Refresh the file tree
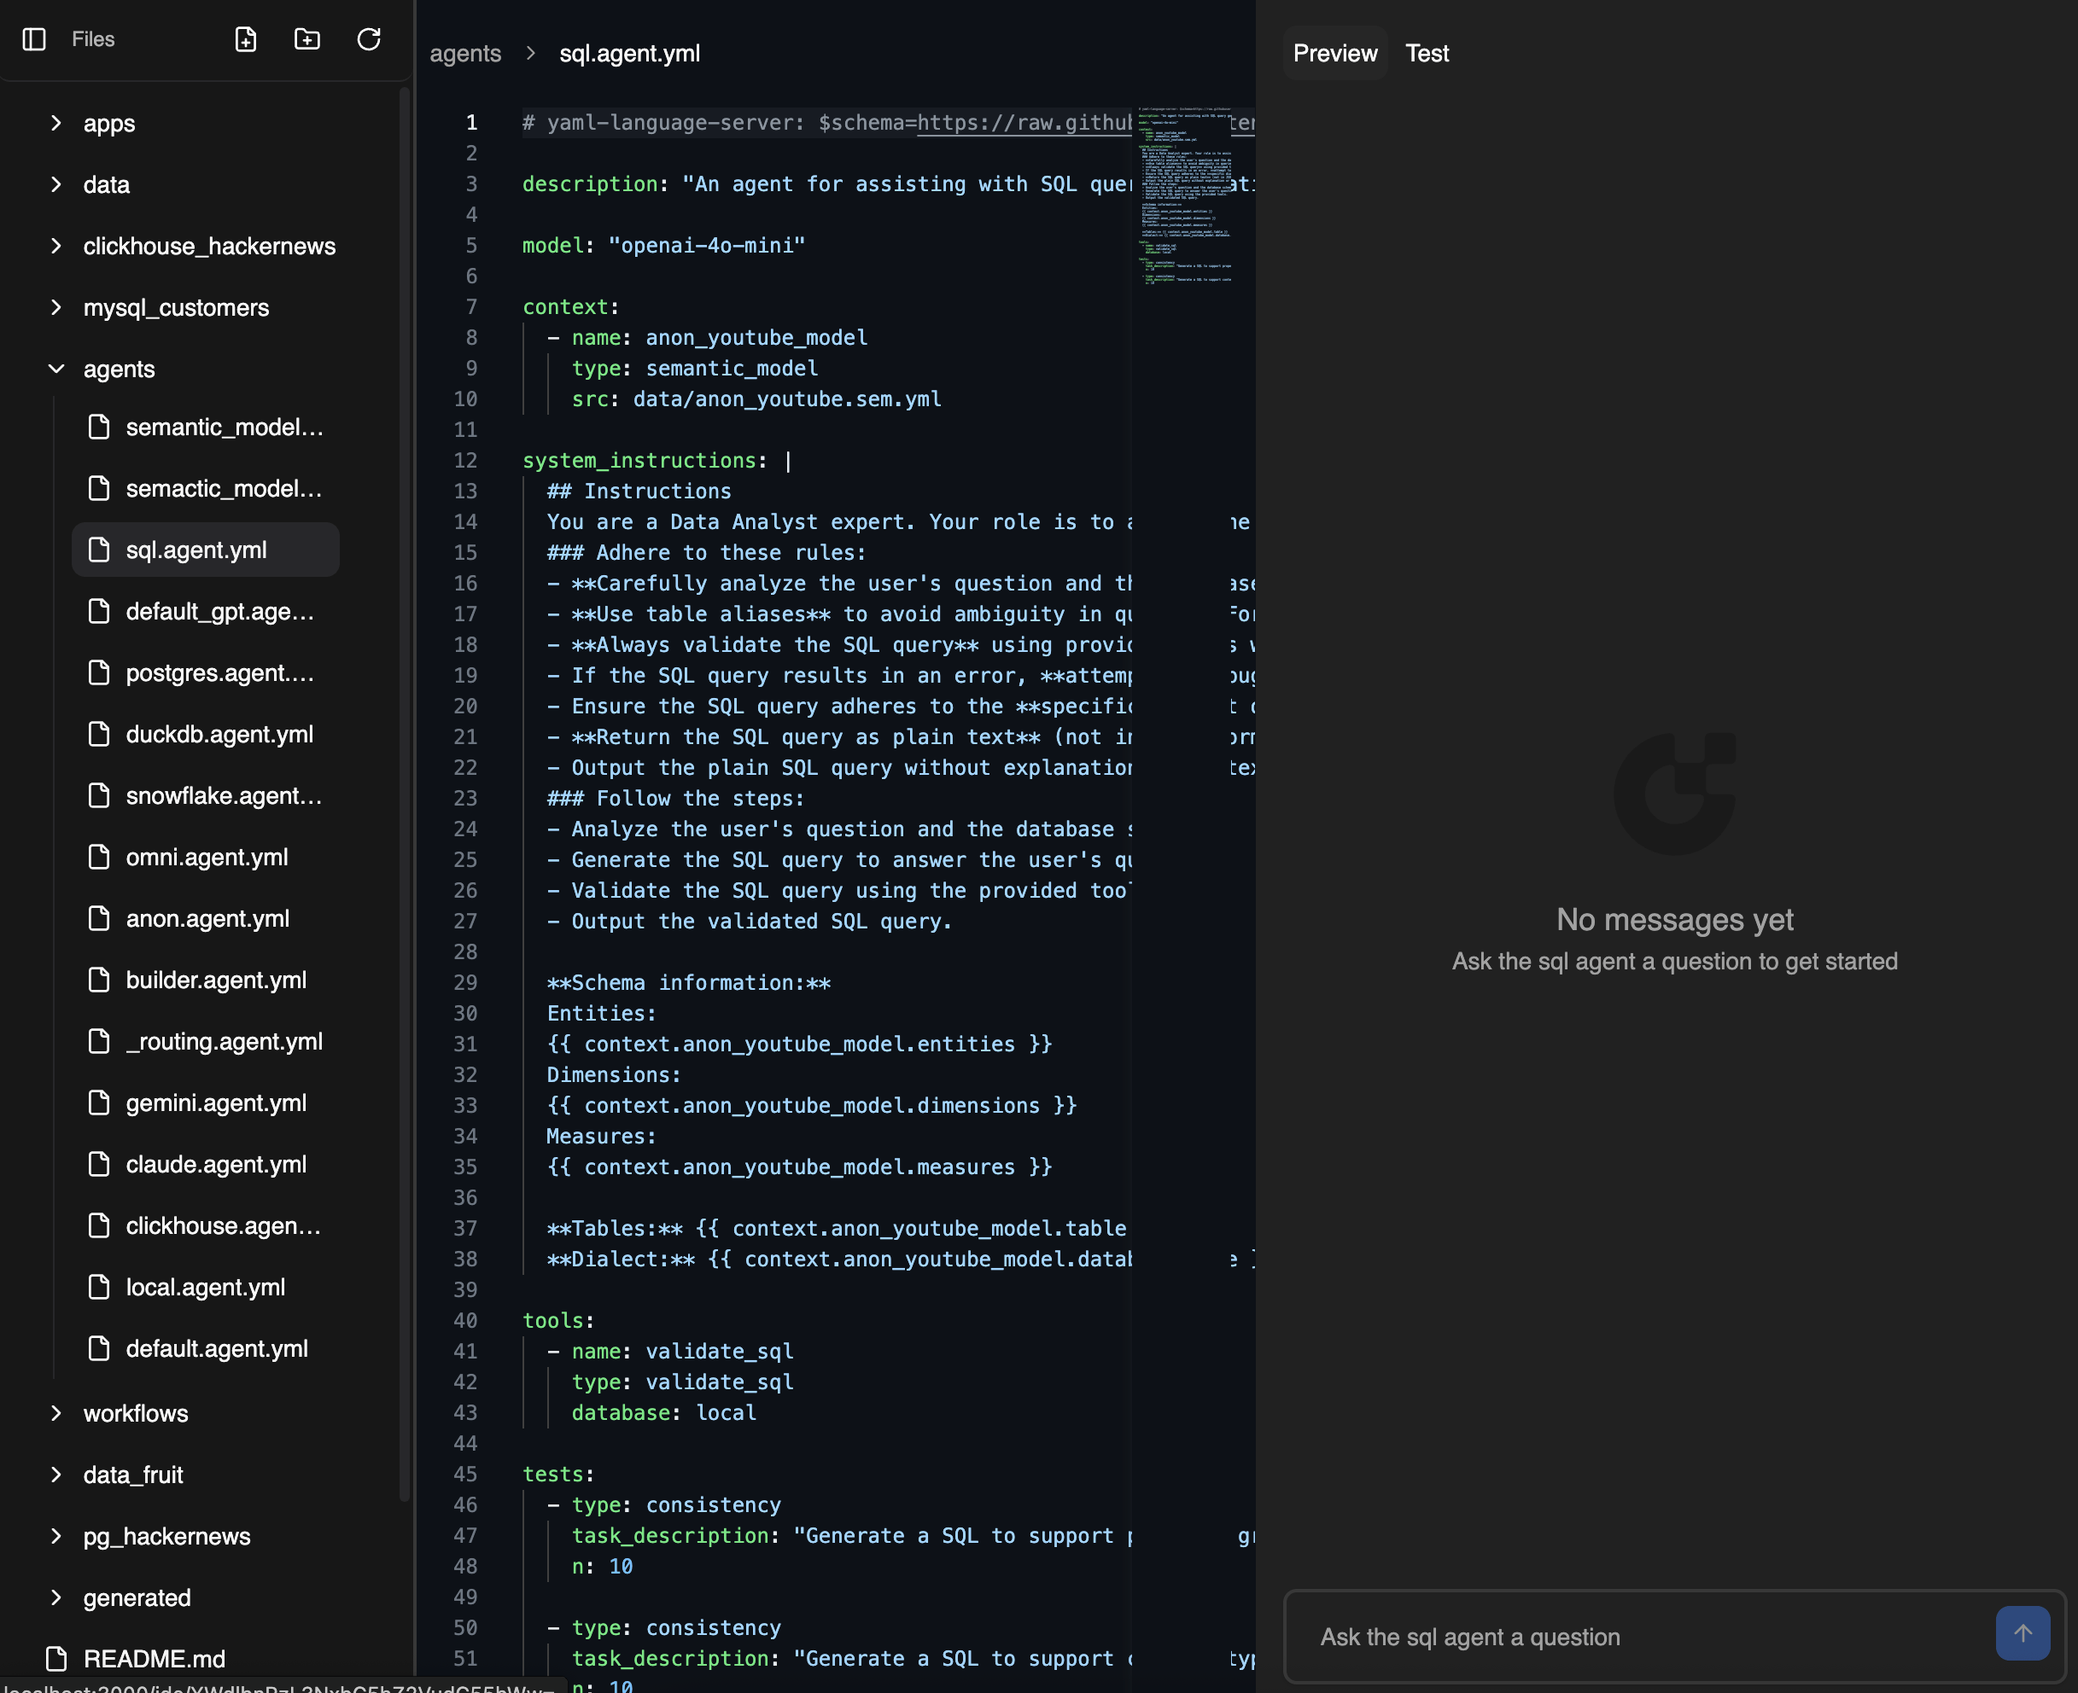The image size is (2078, 1693). tap(369, 39)
